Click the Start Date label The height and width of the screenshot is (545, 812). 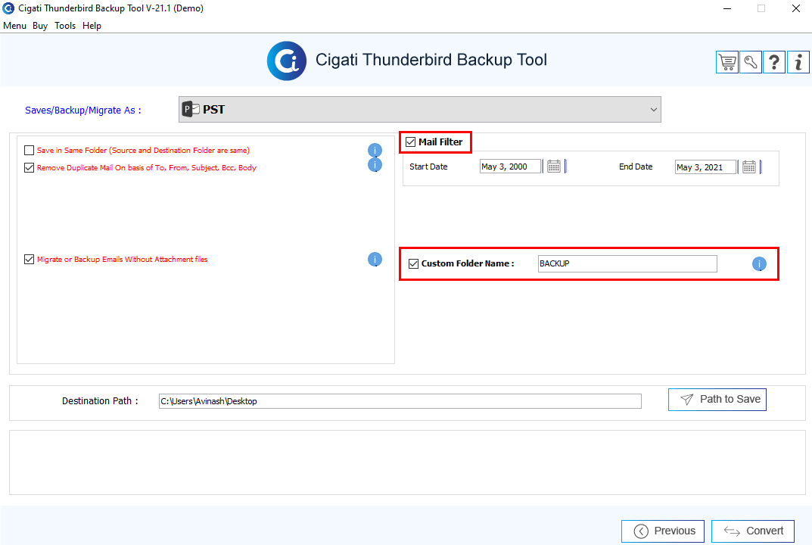click(x=428, y=167)
